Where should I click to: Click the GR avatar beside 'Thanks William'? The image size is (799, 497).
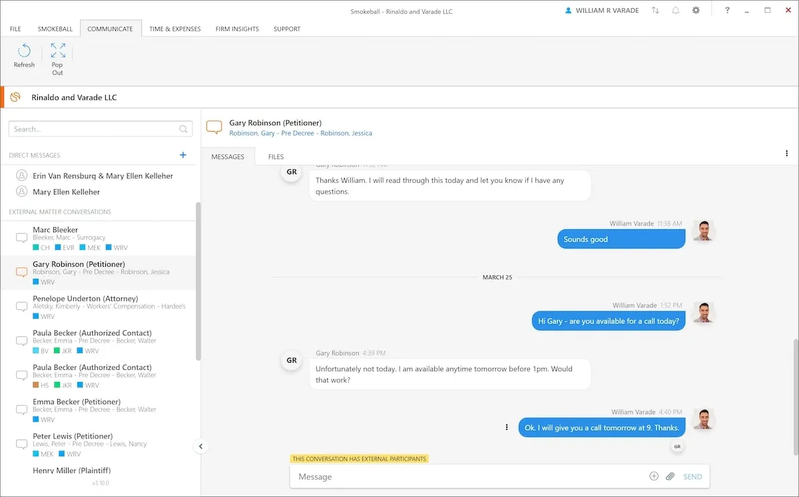pos(291,172)
